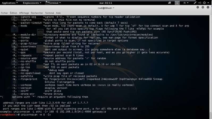The height and width of the screenshot is (119, 212).
Task: Click the volume speaker icon
Action: point(200,3)
